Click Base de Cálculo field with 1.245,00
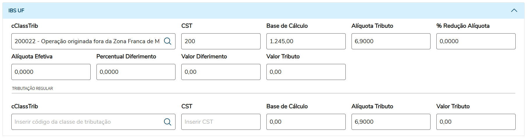527x138 pixels. click(x=306, y=41)
